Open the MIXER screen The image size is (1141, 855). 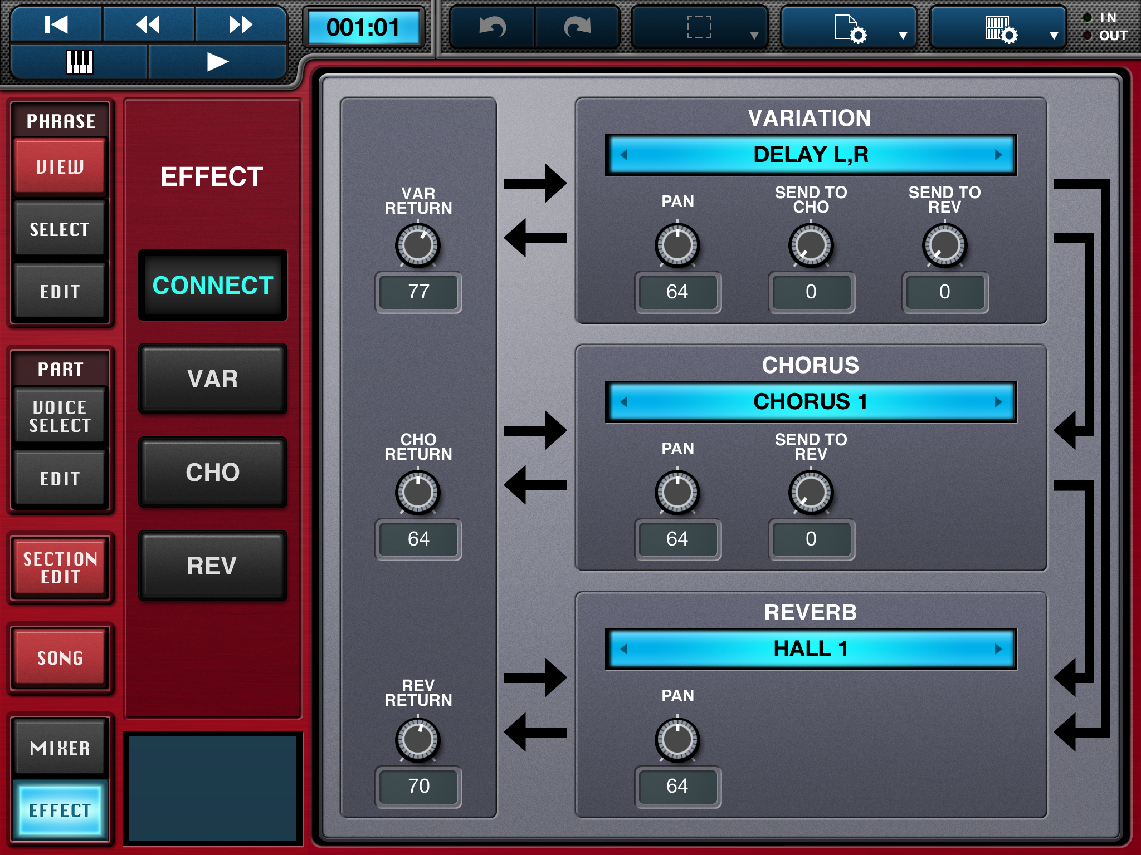tap(60, 748)
